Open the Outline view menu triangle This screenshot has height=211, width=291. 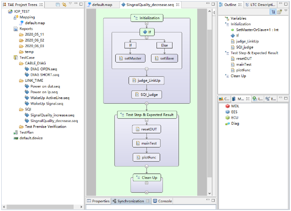(x=286, y=11)
